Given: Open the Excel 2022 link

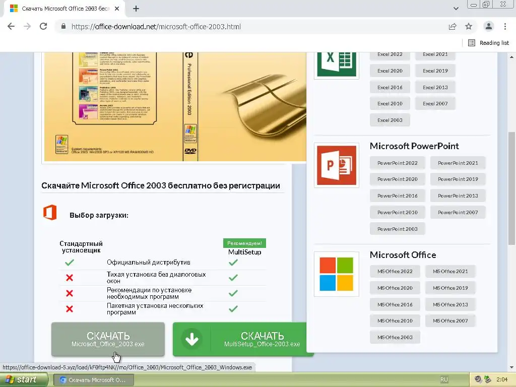Looking at the screenshot, I should click(390, 54).
